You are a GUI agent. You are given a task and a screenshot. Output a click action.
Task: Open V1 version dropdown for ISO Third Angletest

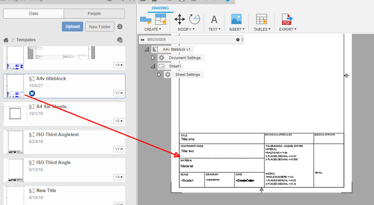click(118, 149)
